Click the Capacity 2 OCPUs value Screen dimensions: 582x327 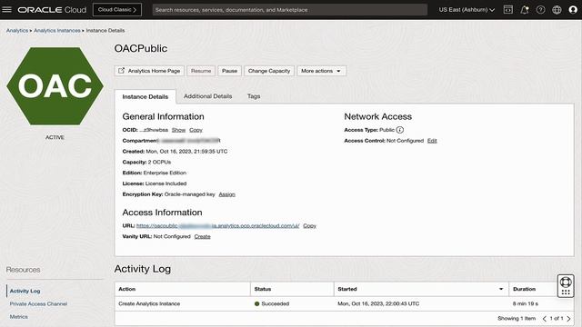160,162
